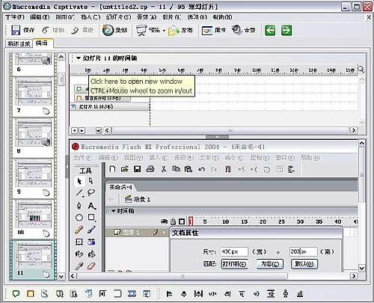Image resolution: width=374 pixels, height=303 pixels.
Task: Open the 文件(F) menu in Captivate
Action: point(15,17)
